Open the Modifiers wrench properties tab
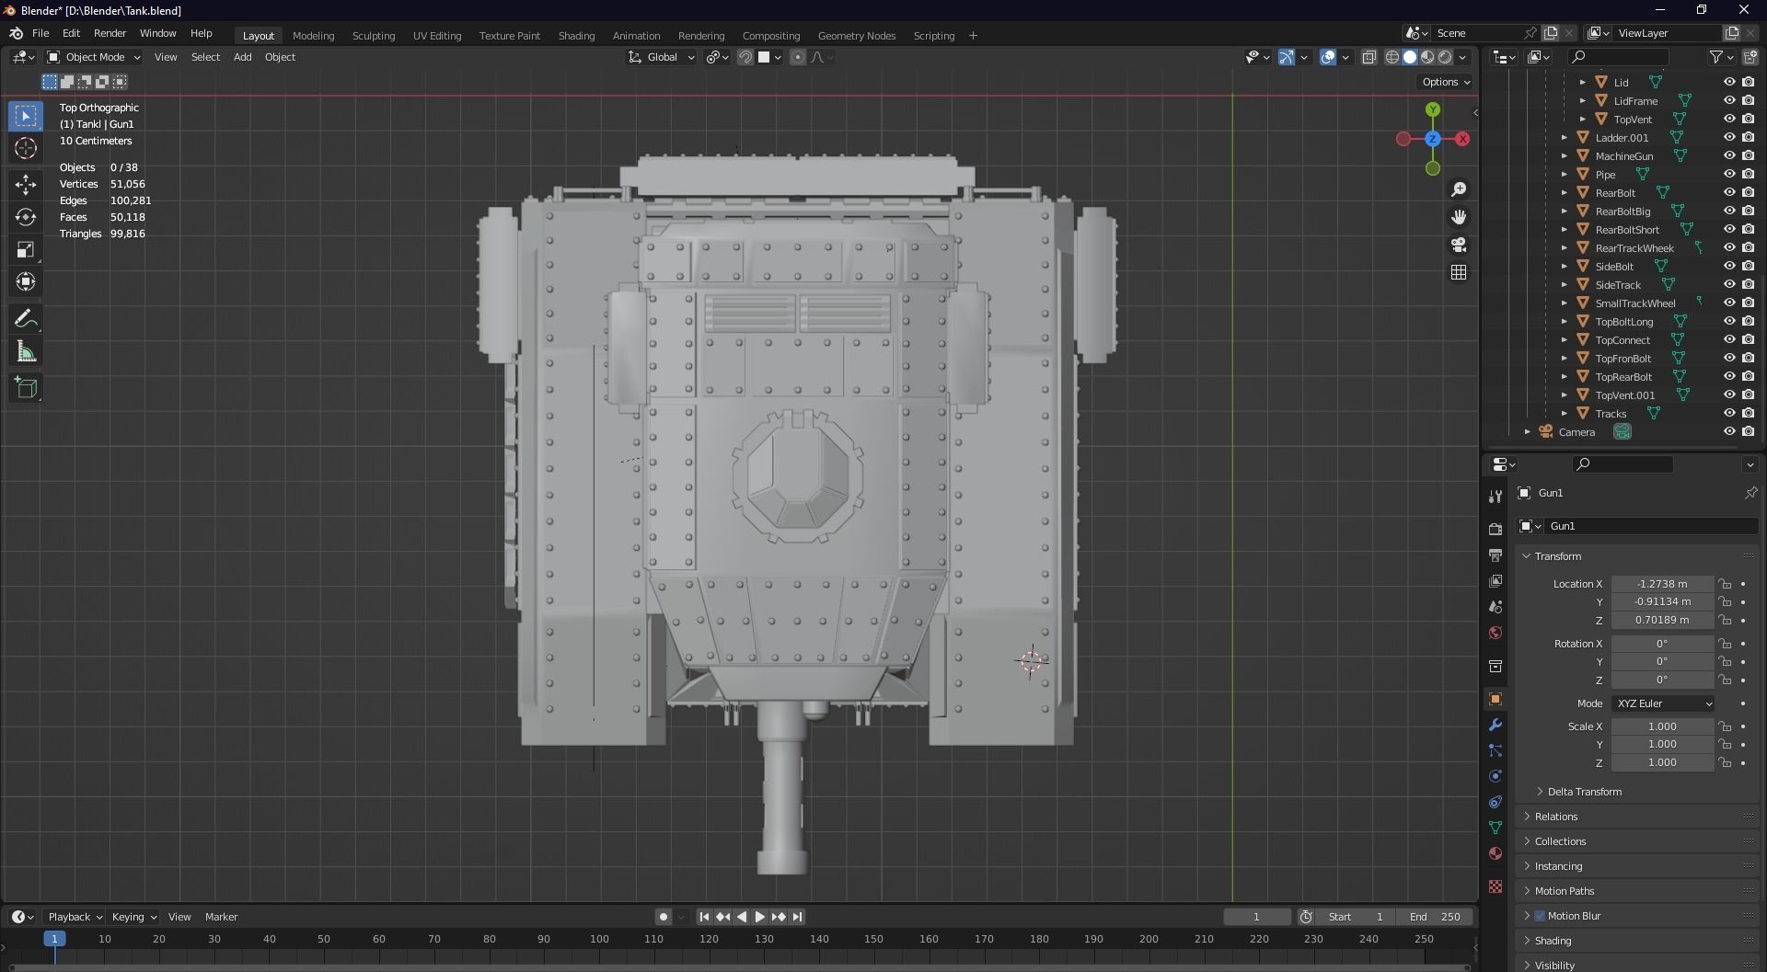1767x972 pixels. (x=1496, y=725)
